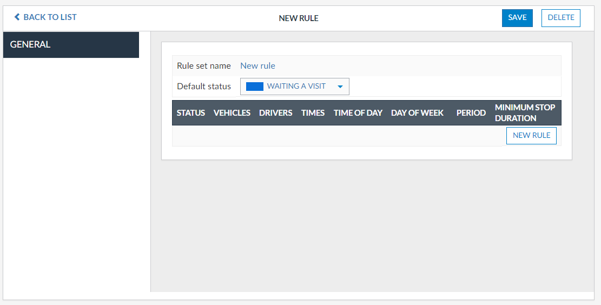Select the GENERAL sidebar tab

[71, 45]
